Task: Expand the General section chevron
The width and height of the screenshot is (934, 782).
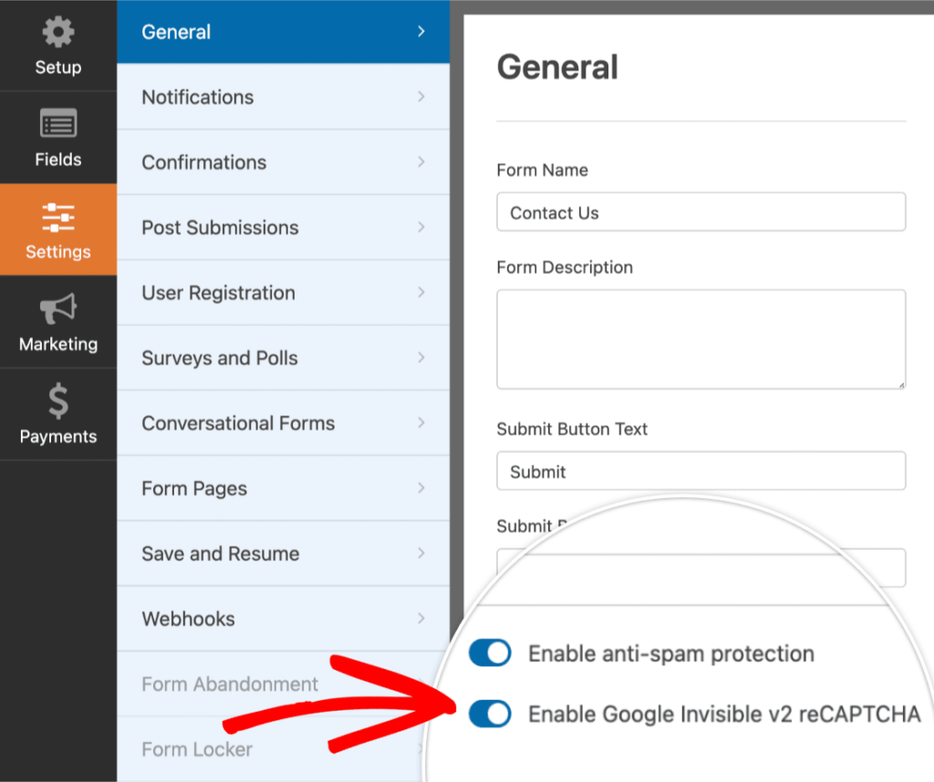Action: tap(420, 31)
